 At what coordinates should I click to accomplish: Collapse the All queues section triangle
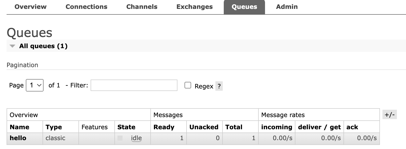(12, 46)
